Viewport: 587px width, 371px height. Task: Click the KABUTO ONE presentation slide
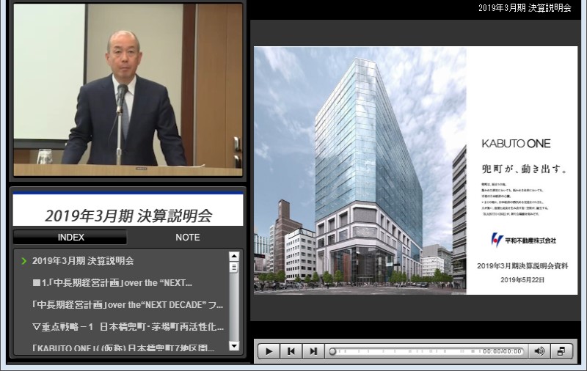click(x=415, y=170)
